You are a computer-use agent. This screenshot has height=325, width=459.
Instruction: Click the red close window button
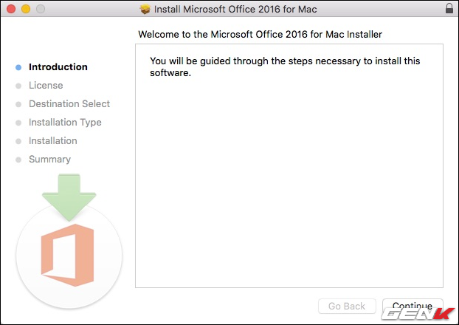click(x=11, y=9)
